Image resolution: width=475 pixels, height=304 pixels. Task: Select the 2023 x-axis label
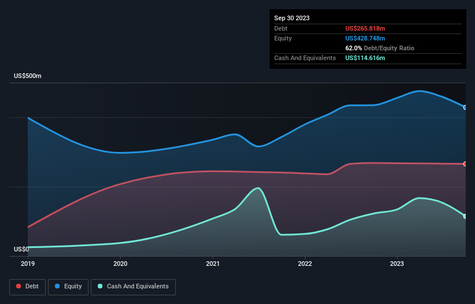[x=397, y=264]
